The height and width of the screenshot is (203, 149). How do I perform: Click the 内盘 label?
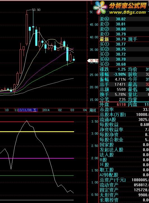[132, 104]
